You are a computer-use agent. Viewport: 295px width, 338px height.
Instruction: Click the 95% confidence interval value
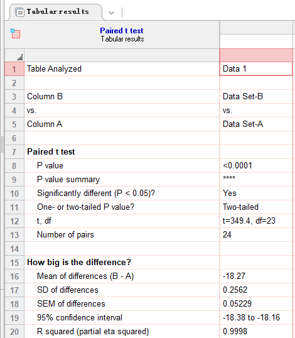251,317
